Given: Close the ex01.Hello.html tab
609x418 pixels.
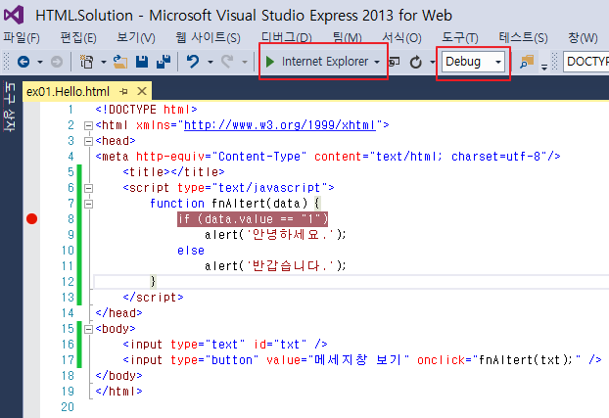Looking at the screenshot, I should (142, 91).
